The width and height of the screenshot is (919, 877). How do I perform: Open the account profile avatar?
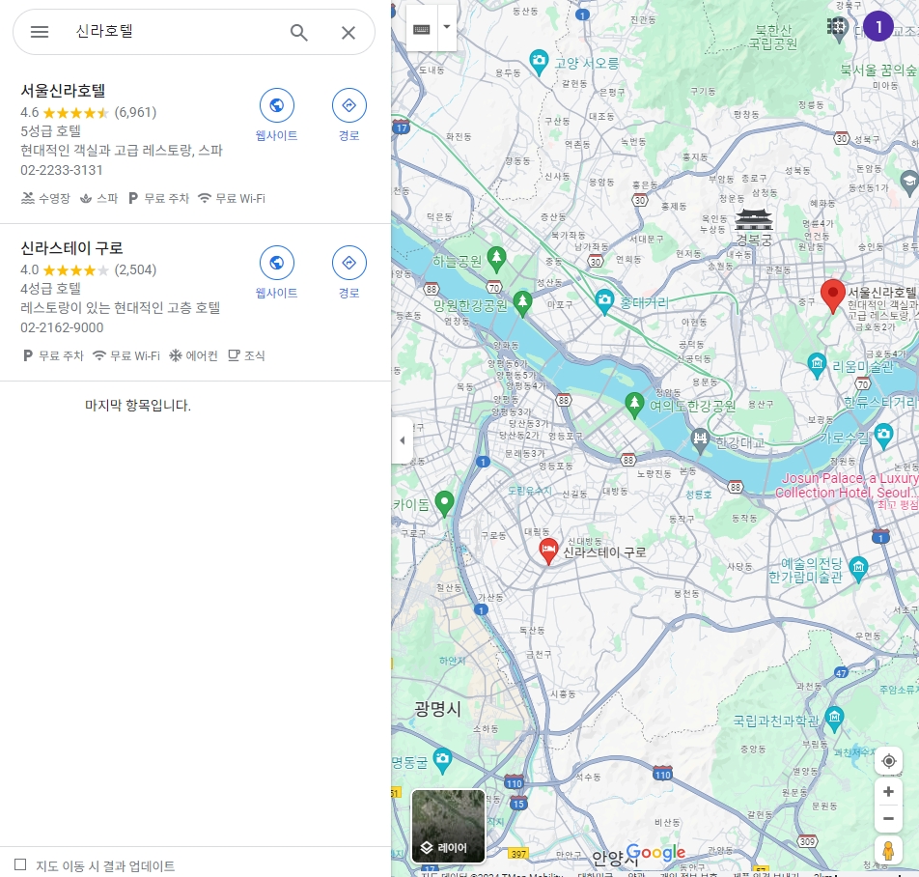[x=878, y=26]
